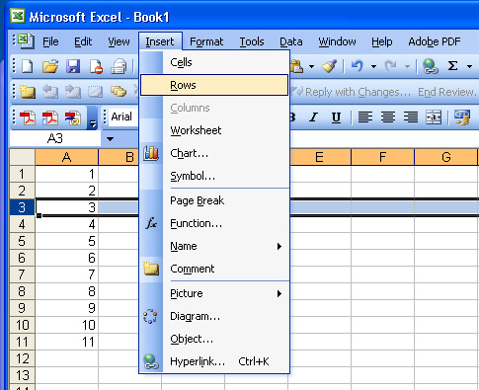The width and height of the screenshot is (479, 390).
Task: Choose Diagram... from the Insert menu
Action: click(x=214, y=316)
